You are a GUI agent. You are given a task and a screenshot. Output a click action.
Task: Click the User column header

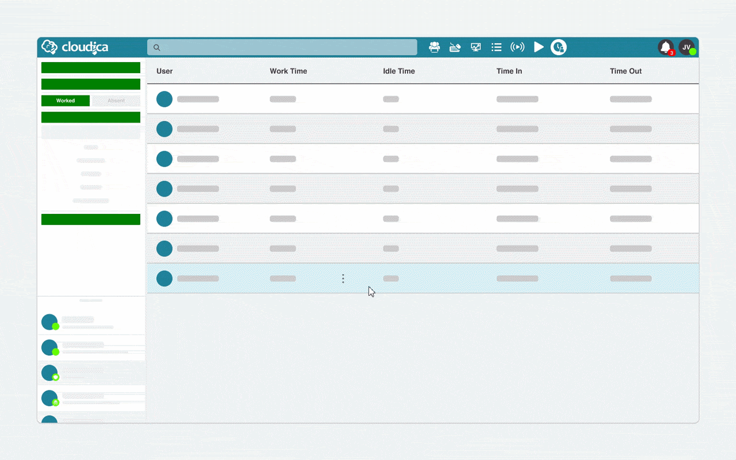pos(164,71)
